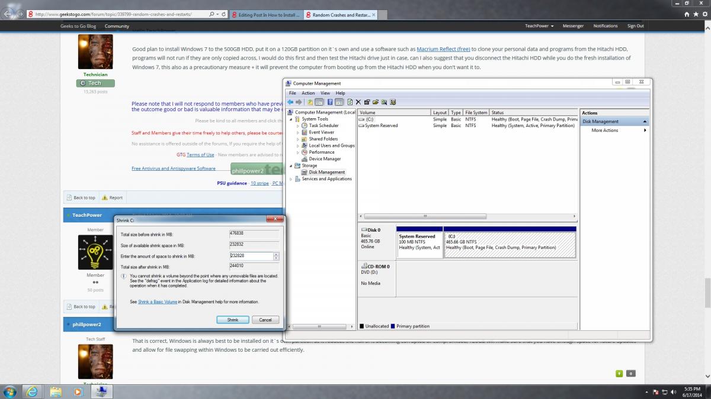Decrease shrink amount with spinner down arrow
711x399 pixels.
tap(276, 258)
